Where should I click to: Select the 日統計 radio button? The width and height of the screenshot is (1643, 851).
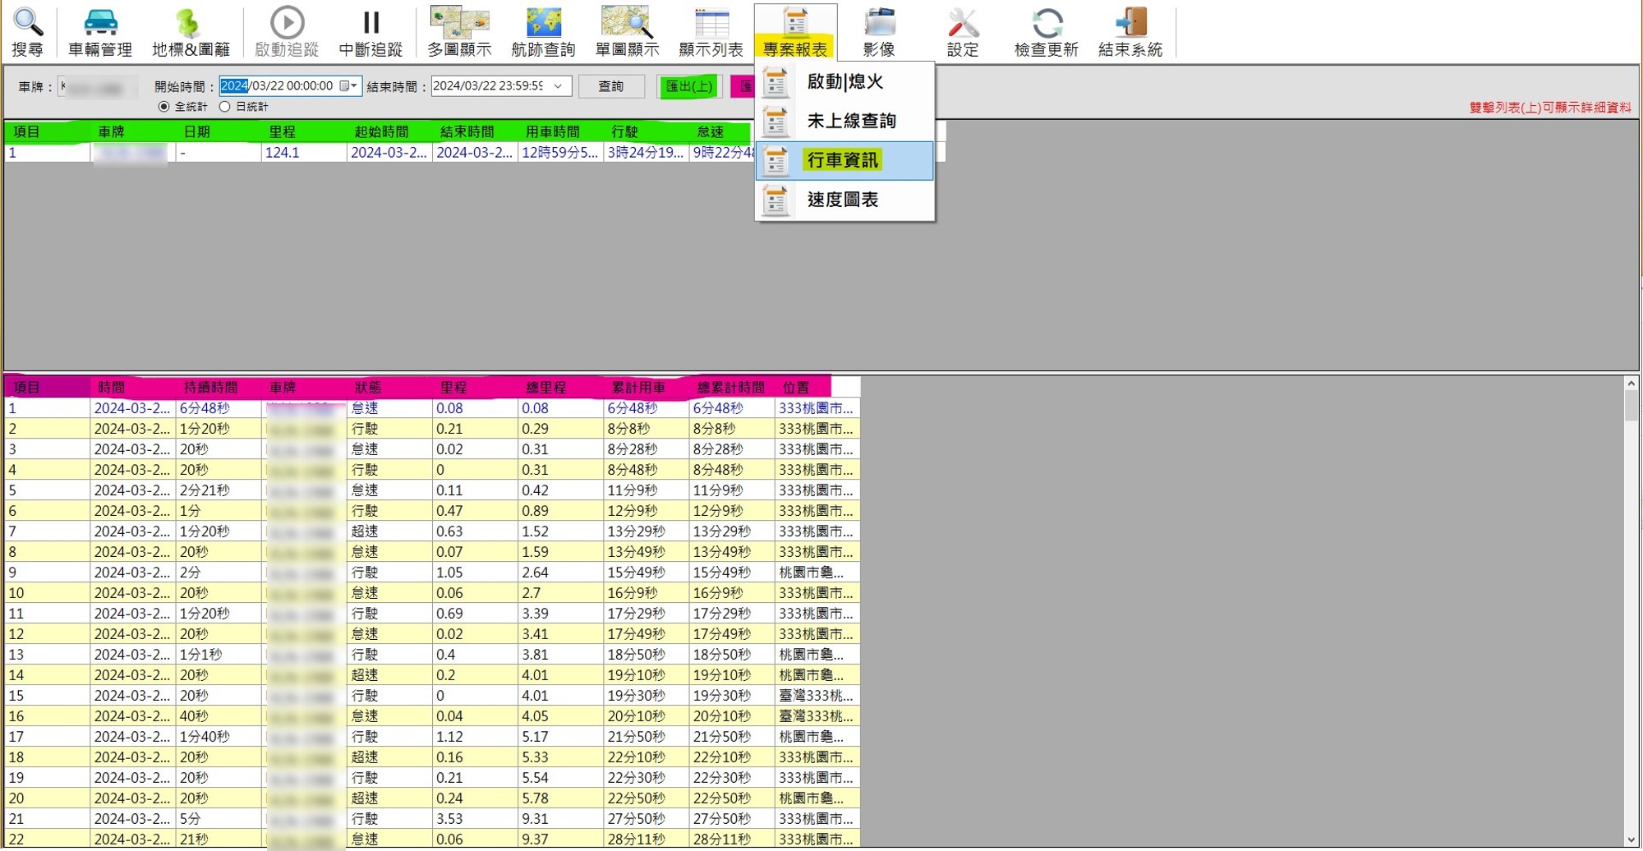coord(225,107)
